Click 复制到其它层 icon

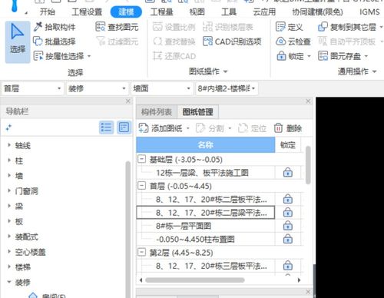(x=323, y=27)
